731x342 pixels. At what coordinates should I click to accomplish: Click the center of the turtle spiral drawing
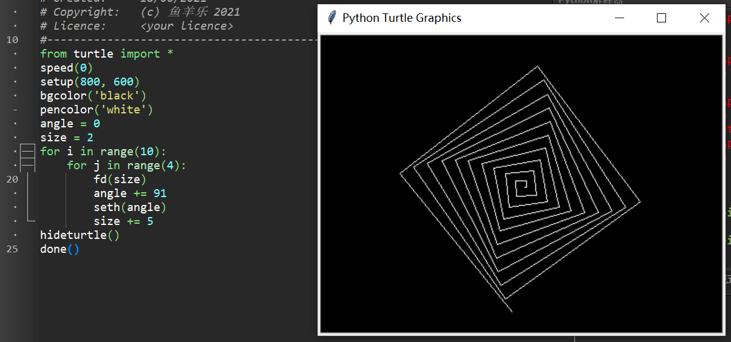[520, 187]
